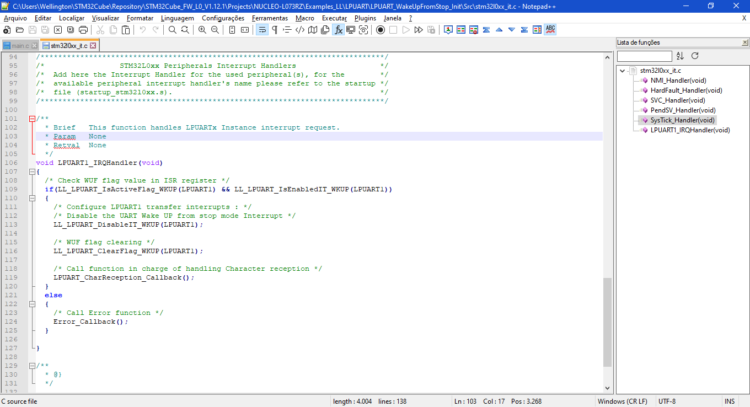Toggle Function List fx button
This screenshot has height=407, width=750.
[x=338, y=30]
